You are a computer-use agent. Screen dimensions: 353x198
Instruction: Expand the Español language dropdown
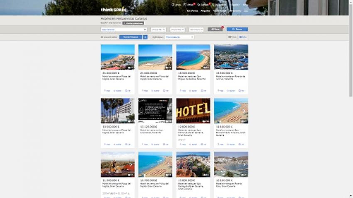click(x=235, y=5)
